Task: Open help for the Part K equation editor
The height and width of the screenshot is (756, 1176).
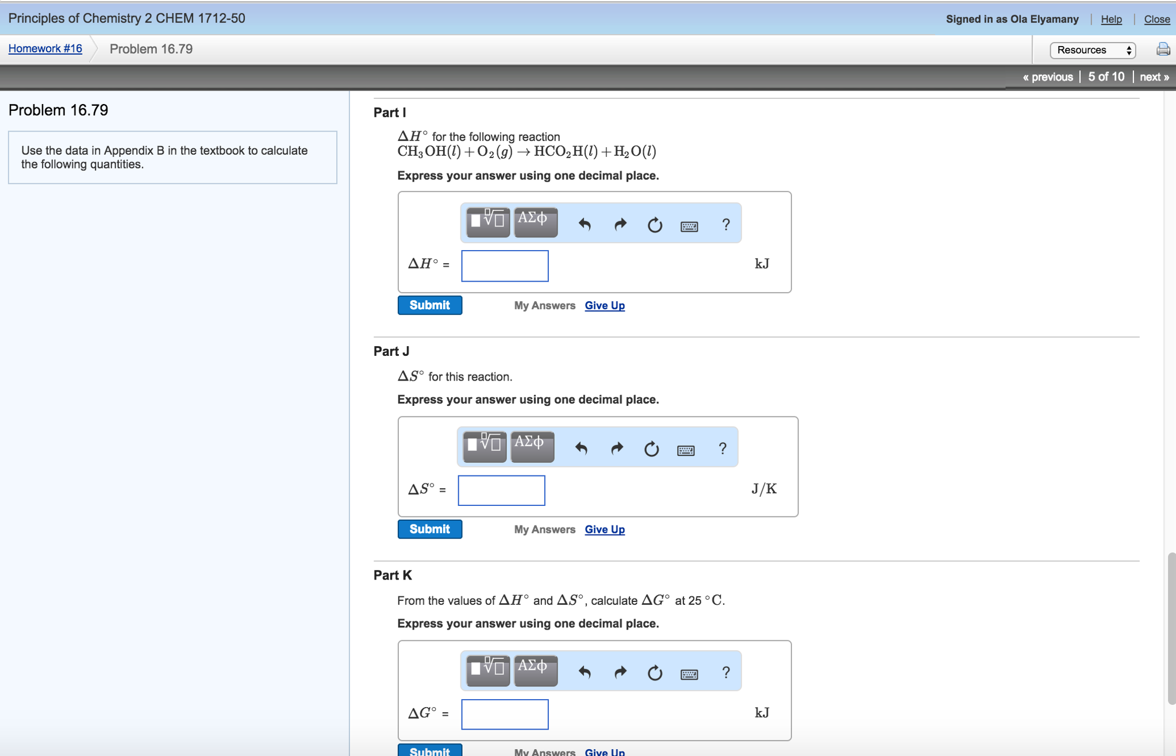Action: [726, 671]
